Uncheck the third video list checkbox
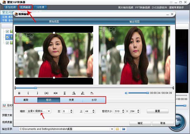The height and width of the screenshot is (134, 190). [7, 43]
